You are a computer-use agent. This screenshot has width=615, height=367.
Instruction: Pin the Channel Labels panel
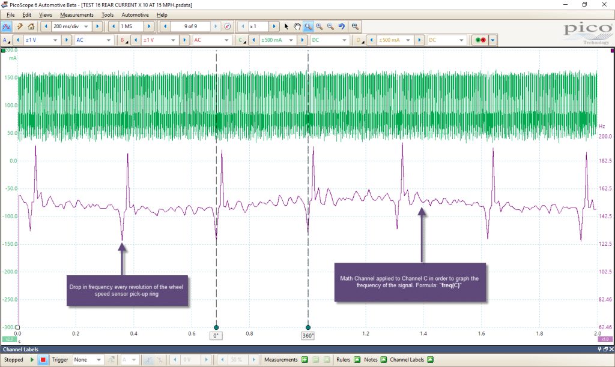click(599, 349)
